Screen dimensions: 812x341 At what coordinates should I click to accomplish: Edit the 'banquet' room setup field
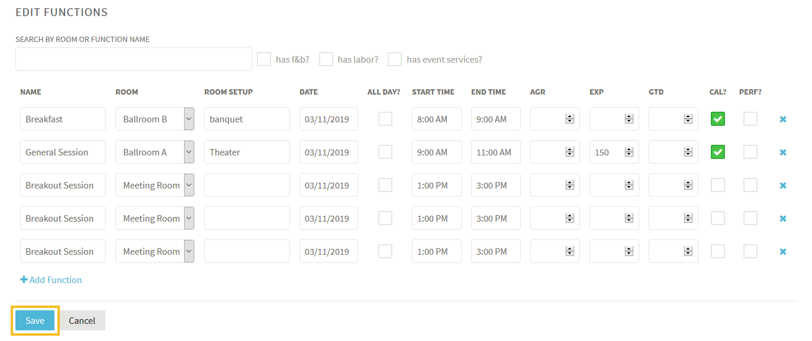(247, 119)
